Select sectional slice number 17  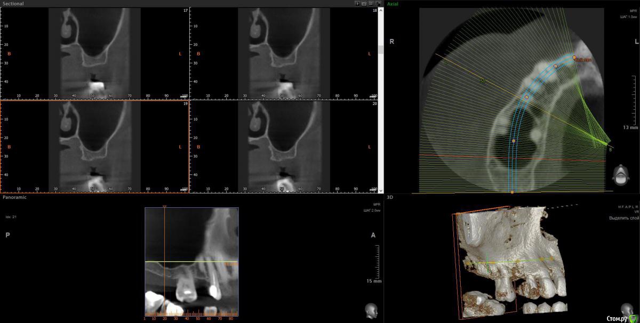click(95, 52)
